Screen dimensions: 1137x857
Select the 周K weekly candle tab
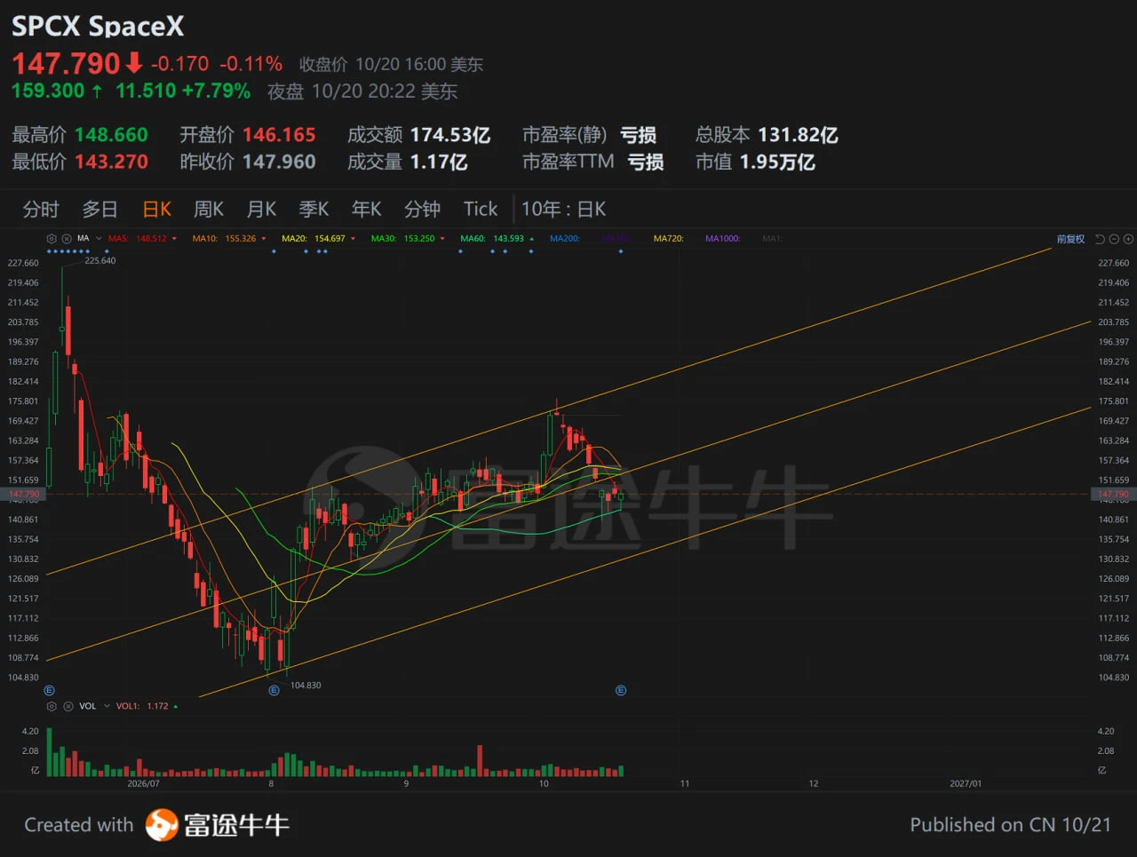tap(209, 210)
